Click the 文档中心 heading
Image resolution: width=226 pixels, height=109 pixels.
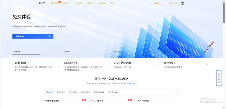169,63
